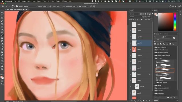Screen dimensions: 182x102
Task: Open the layer blend mode Normal dropdown
Action: (x=136, y=17)
